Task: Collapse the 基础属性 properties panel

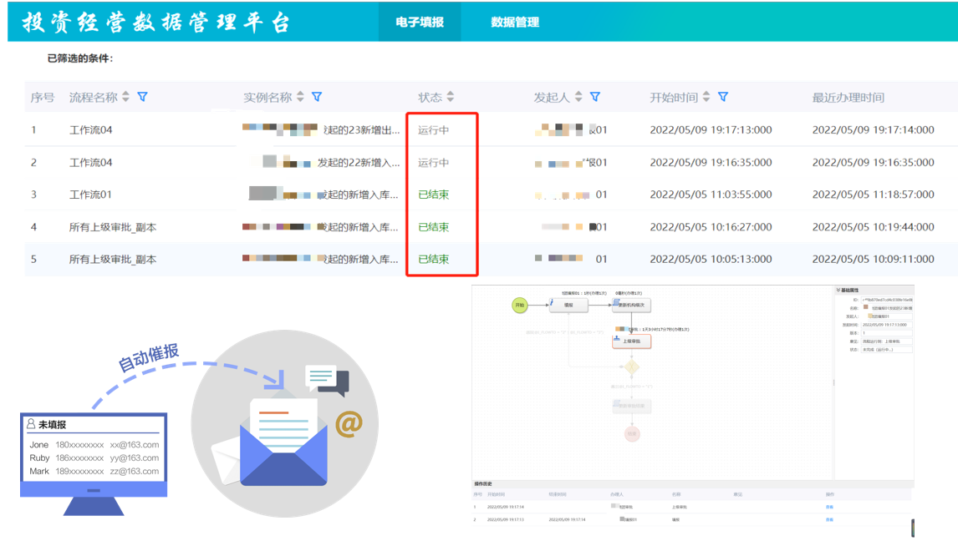Action: click(837, 288)
